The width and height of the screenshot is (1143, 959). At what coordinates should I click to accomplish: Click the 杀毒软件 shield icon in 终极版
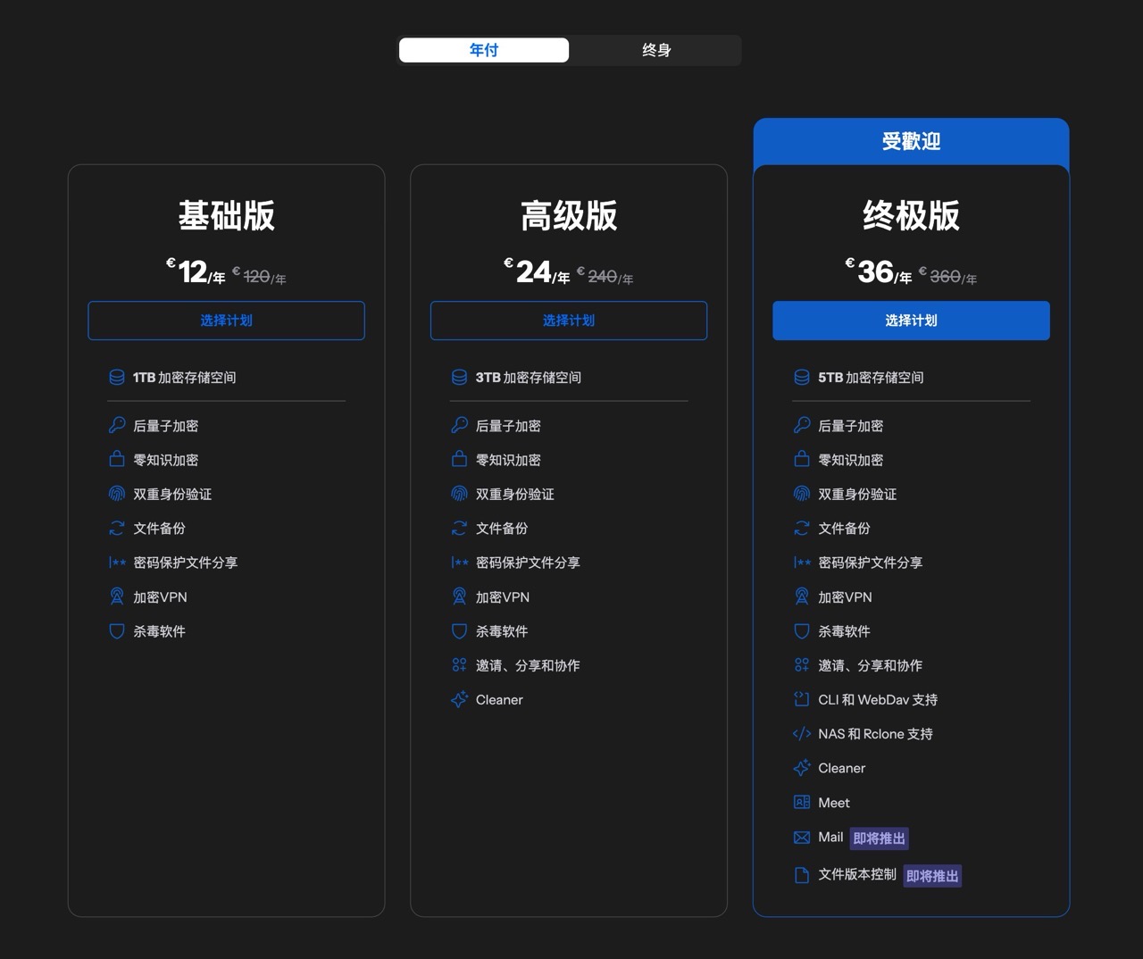tap(801, 630)
